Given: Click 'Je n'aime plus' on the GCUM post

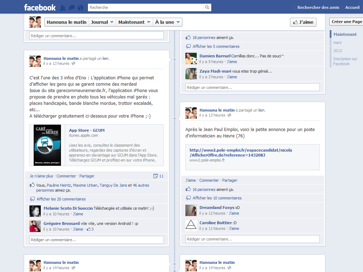Looking at the screenshot, I should 41,176.
